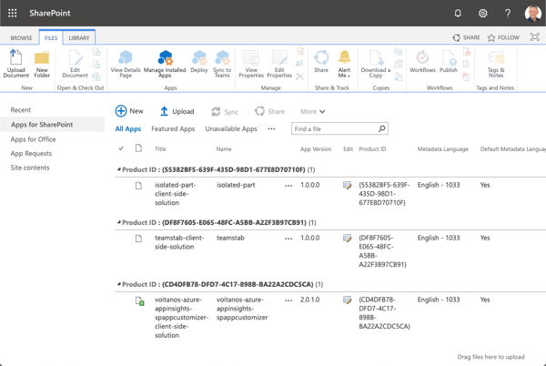Collapse Product ID DF8F7605 group
Viewport: 546px width, 366px height.
click(119, 222)
